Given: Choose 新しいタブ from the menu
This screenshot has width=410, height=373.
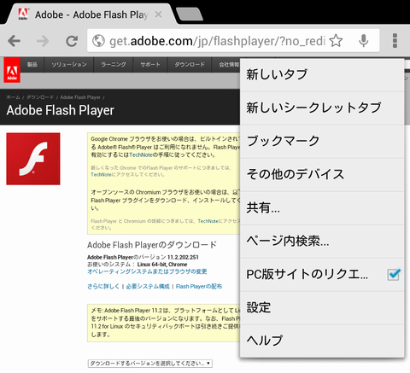Looking at the screenshot, I should pyautogui.click(x=322, y=75).
